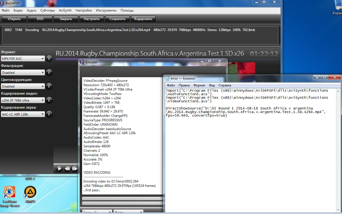Click the upper encoding progress bar
The image size is (342, 214).
(x=122, y=198)
